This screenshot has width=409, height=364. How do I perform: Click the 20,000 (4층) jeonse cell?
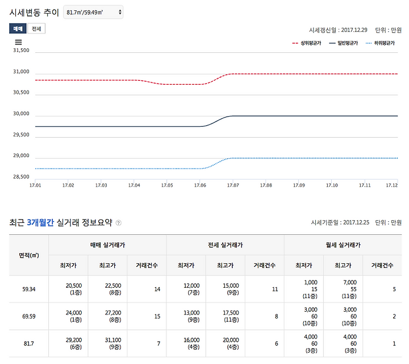[x=226, y=344]
